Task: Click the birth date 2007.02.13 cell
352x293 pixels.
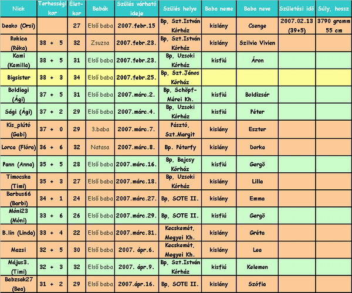Action: 296,25
